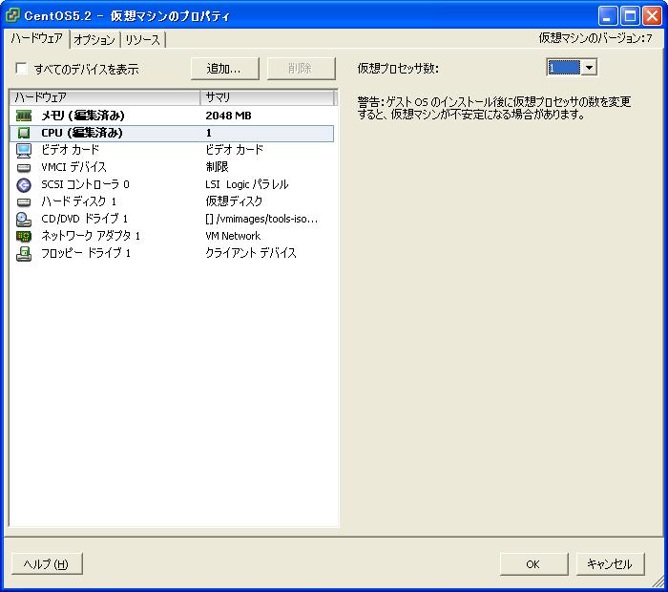Click the memory chip icon in the メモリ row

pos(24,116)
